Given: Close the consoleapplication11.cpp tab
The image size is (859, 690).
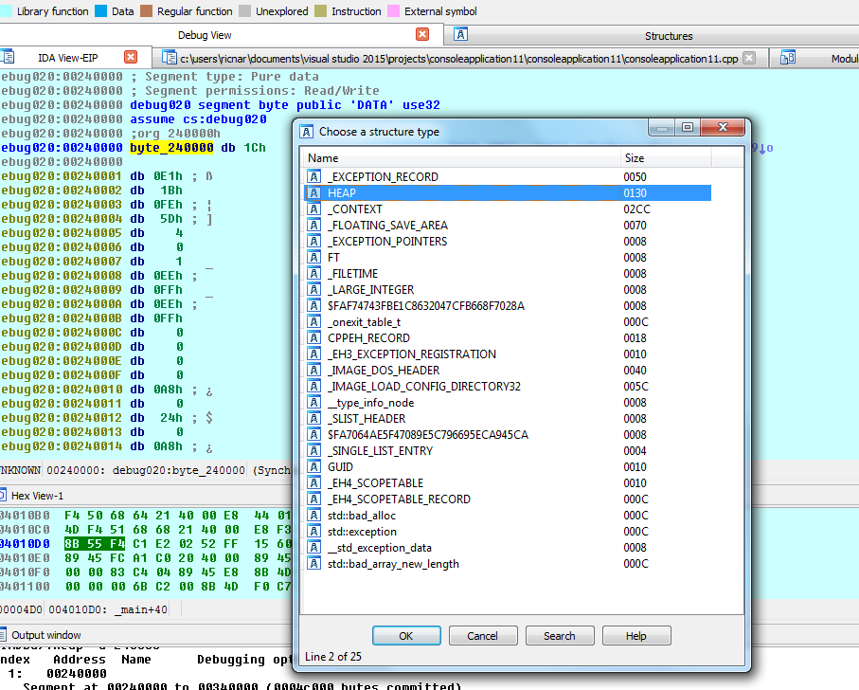Looking at the screenshot, I should (749, 58).
